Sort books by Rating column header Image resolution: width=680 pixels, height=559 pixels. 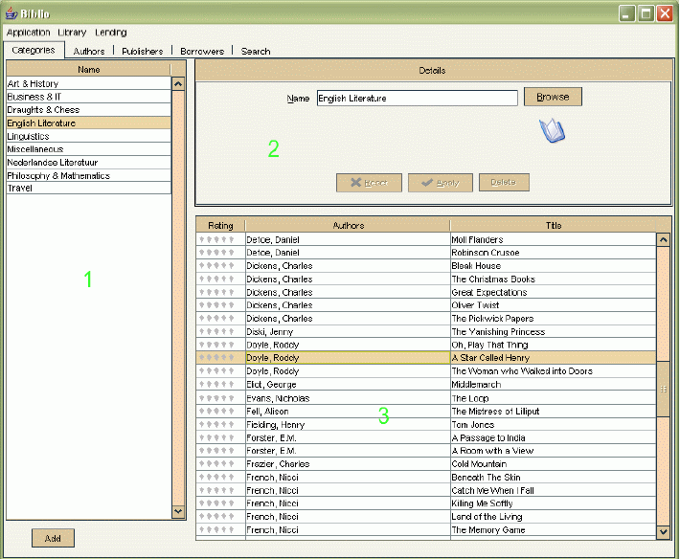click(x=220, y=225)
